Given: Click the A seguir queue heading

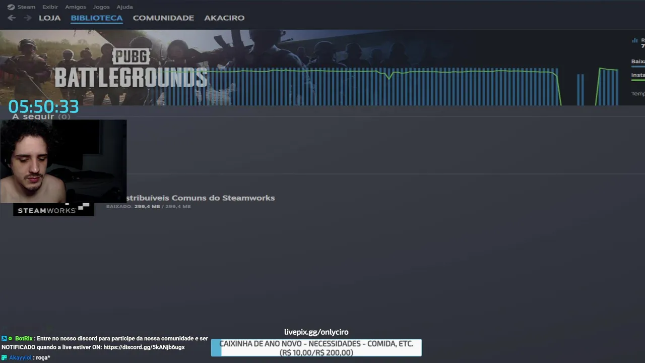Looking at the screenshot, I should pos(41,116).
